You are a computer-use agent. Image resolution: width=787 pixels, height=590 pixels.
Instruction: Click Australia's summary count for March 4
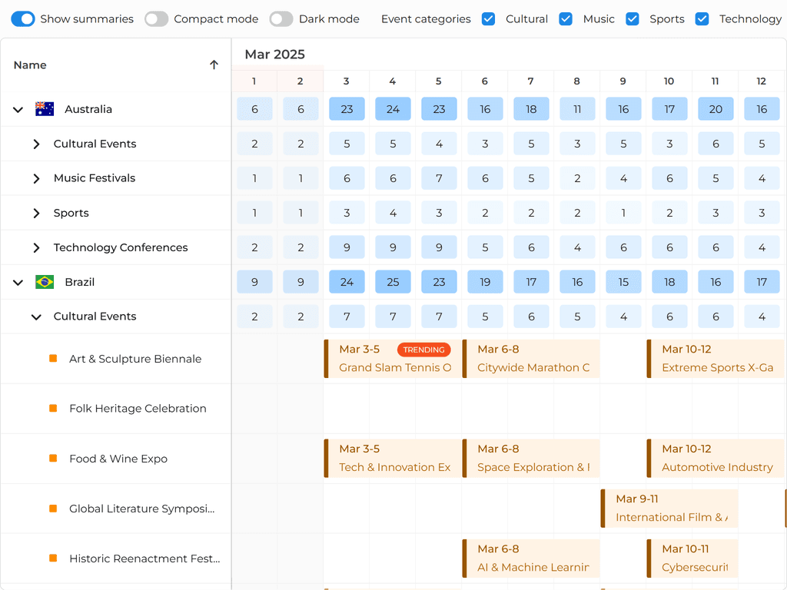[x=393, y=109]
